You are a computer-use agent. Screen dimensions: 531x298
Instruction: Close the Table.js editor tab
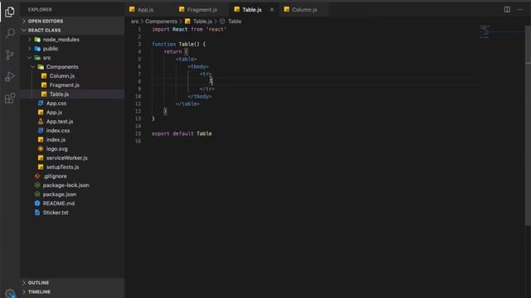coord(271,9)
